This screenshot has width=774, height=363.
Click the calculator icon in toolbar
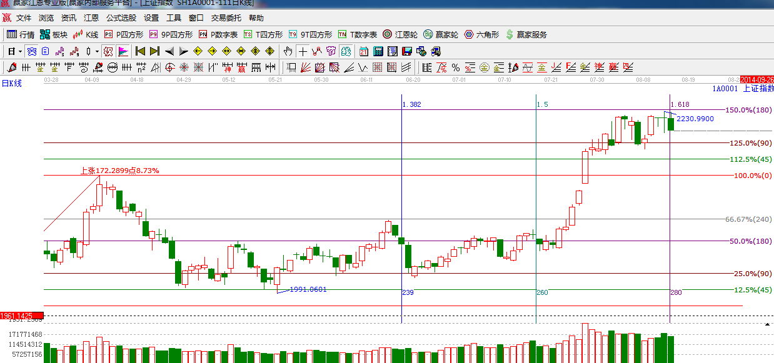point(378,51)
